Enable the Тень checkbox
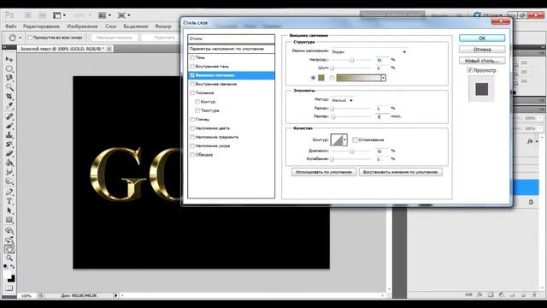Viewport: 547px width, 308px height. click(x=192, y=57)
